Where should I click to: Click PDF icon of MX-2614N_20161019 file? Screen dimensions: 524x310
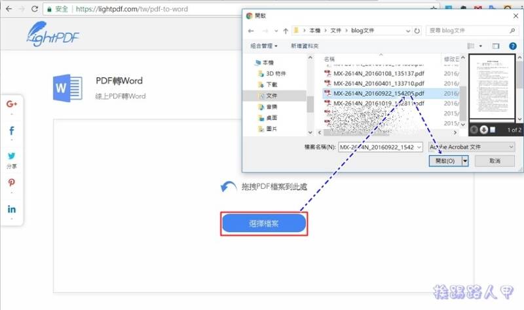(327, 104)
